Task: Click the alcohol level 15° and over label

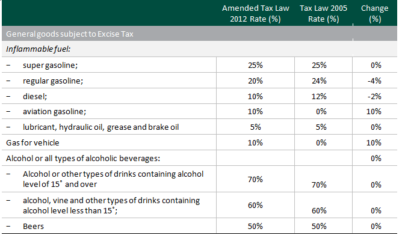Action: tap(113, 179)
